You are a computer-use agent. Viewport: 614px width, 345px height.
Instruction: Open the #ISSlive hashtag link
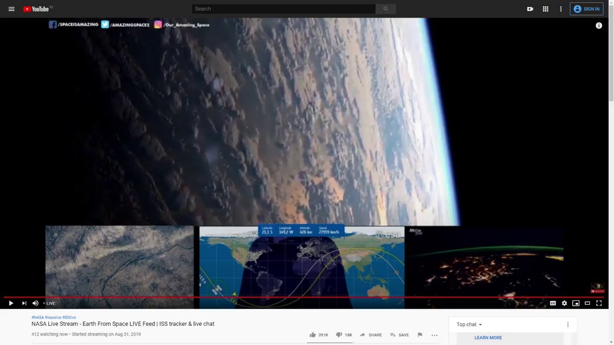pyautogui.click(x=69, y=317)
